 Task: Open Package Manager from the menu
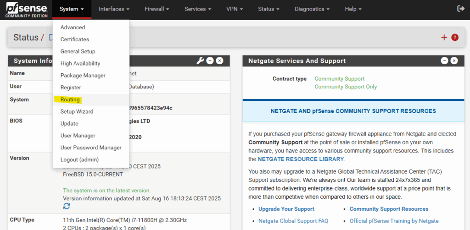pyautogui.click(x=91, y=76)
